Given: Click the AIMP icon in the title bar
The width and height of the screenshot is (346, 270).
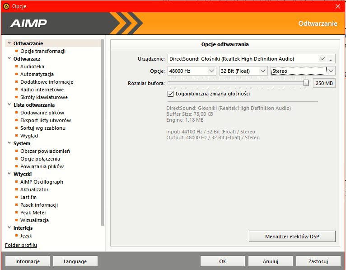Looking at the screenshot, I should point(6,6).
